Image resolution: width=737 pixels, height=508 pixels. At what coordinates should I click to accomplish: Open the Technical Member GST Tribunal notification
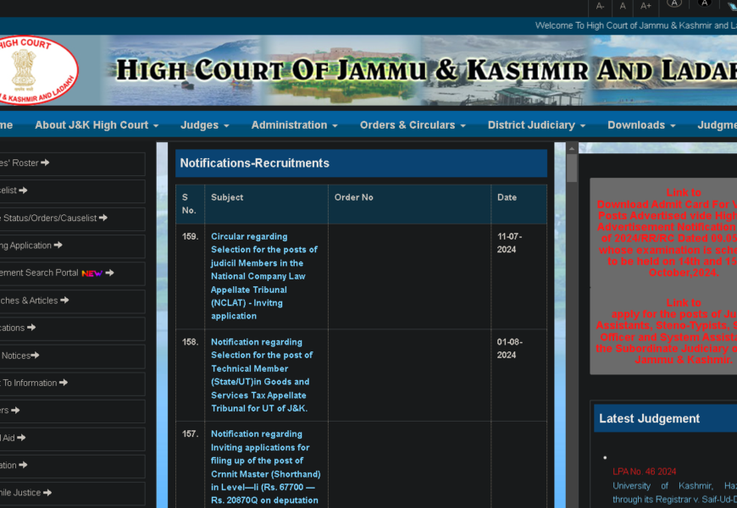[263, 375]
